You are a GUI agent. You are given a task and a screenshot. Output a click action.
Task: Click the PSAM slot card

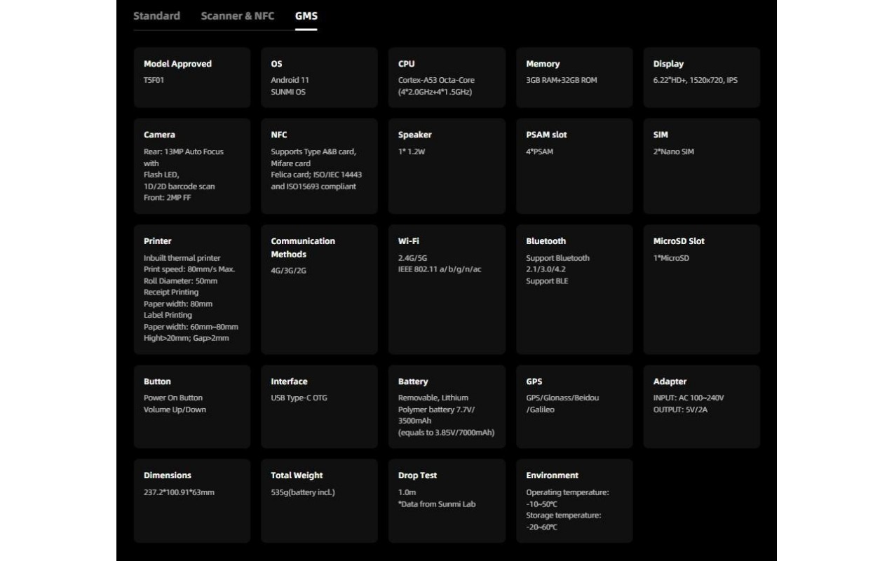coord(574,166)
